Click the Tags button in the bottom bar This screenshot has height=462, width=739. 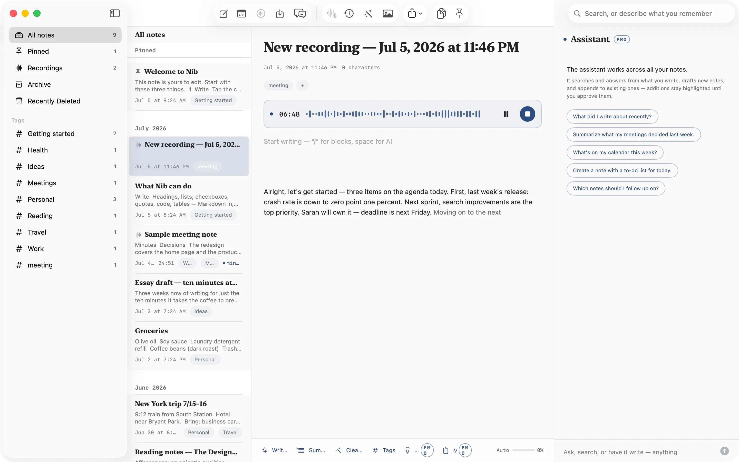[384, 450]
